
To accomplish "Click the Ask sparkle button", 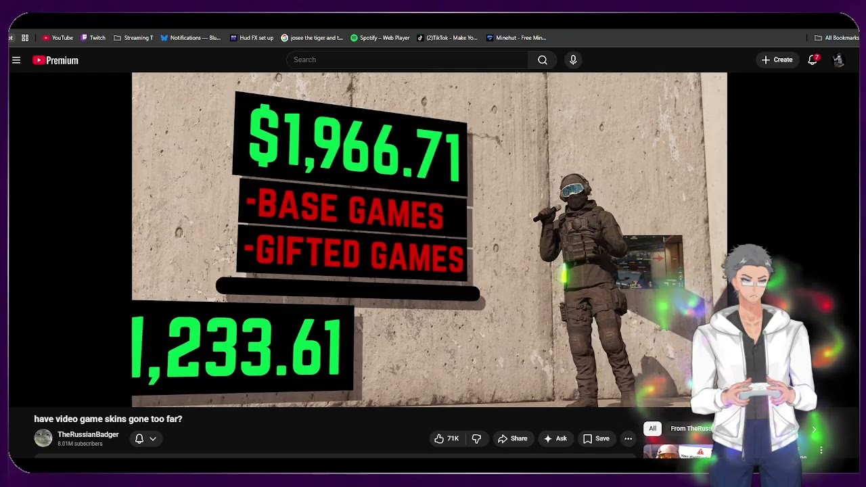I will pos(555,439).
